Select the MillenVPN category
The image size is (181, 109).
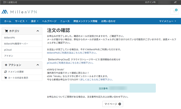[x=22, y=38]
